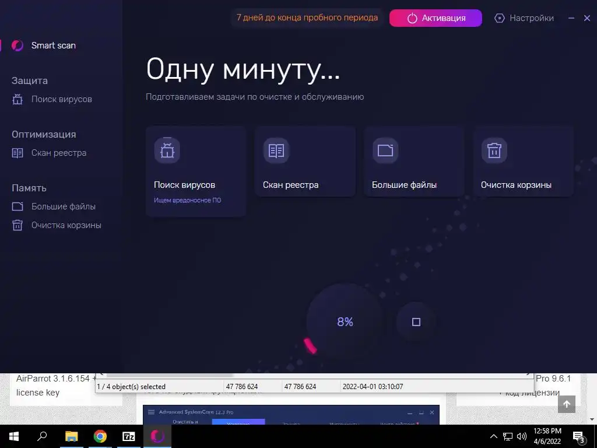Open taskbar search magnifier
This screenshot has height=448, width=597.
(42, 436)
